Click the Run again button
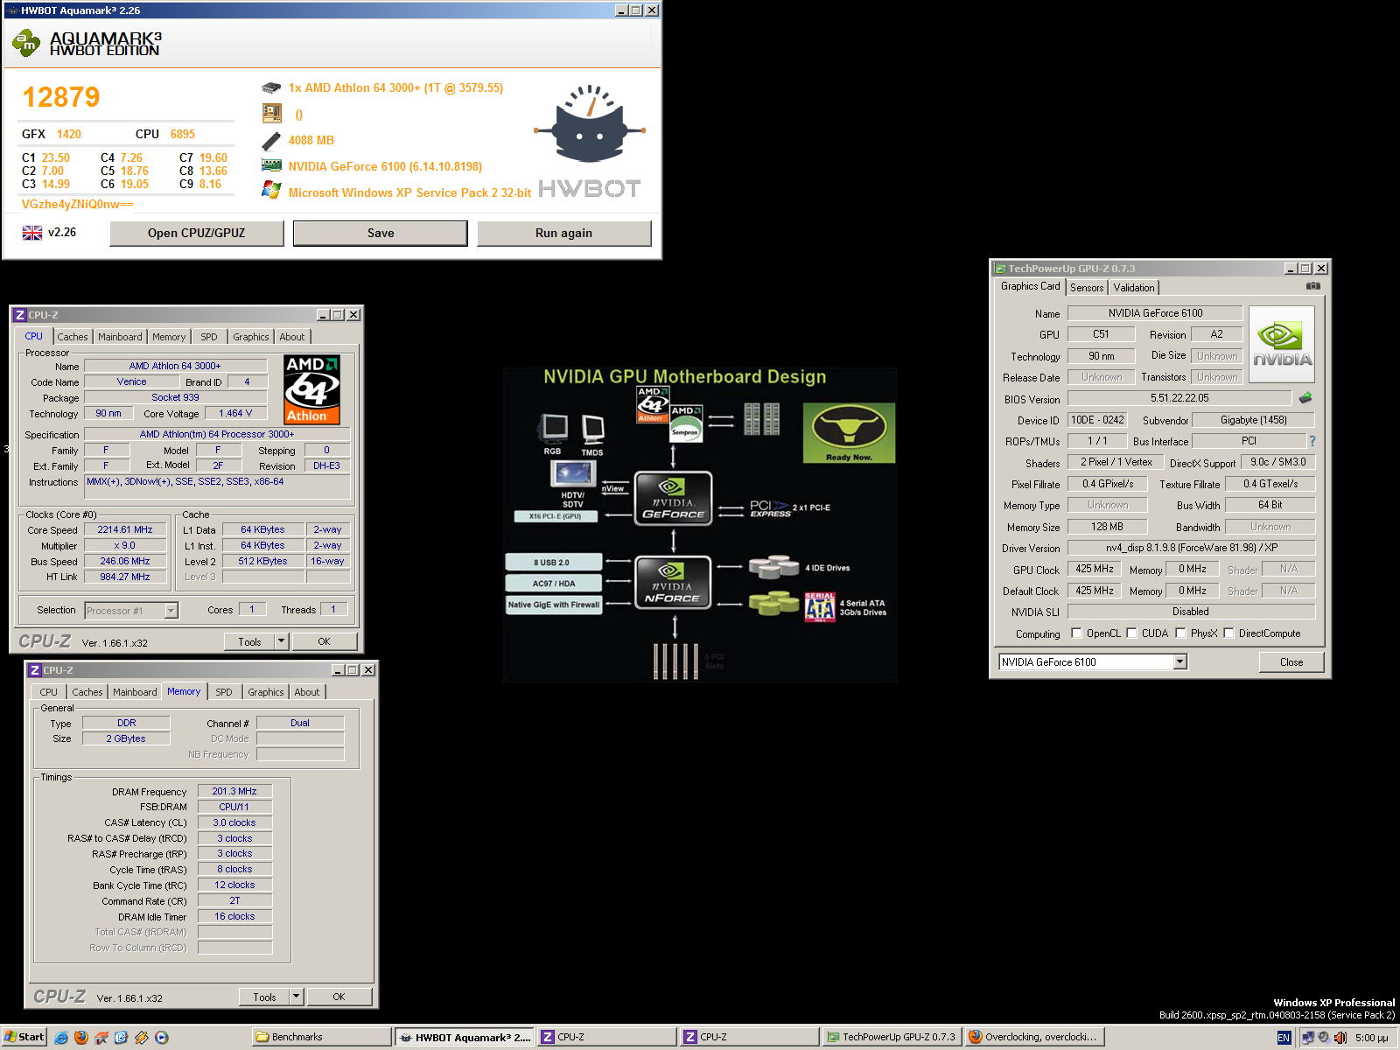The height and width of the screenshot is (1050, 1400). point(563,233)
